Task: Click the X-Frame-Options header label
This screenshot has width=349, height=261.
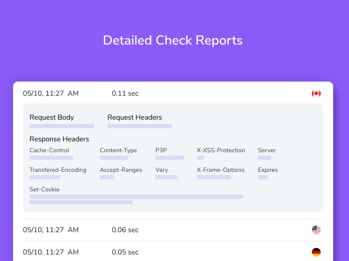Action: 220,170
